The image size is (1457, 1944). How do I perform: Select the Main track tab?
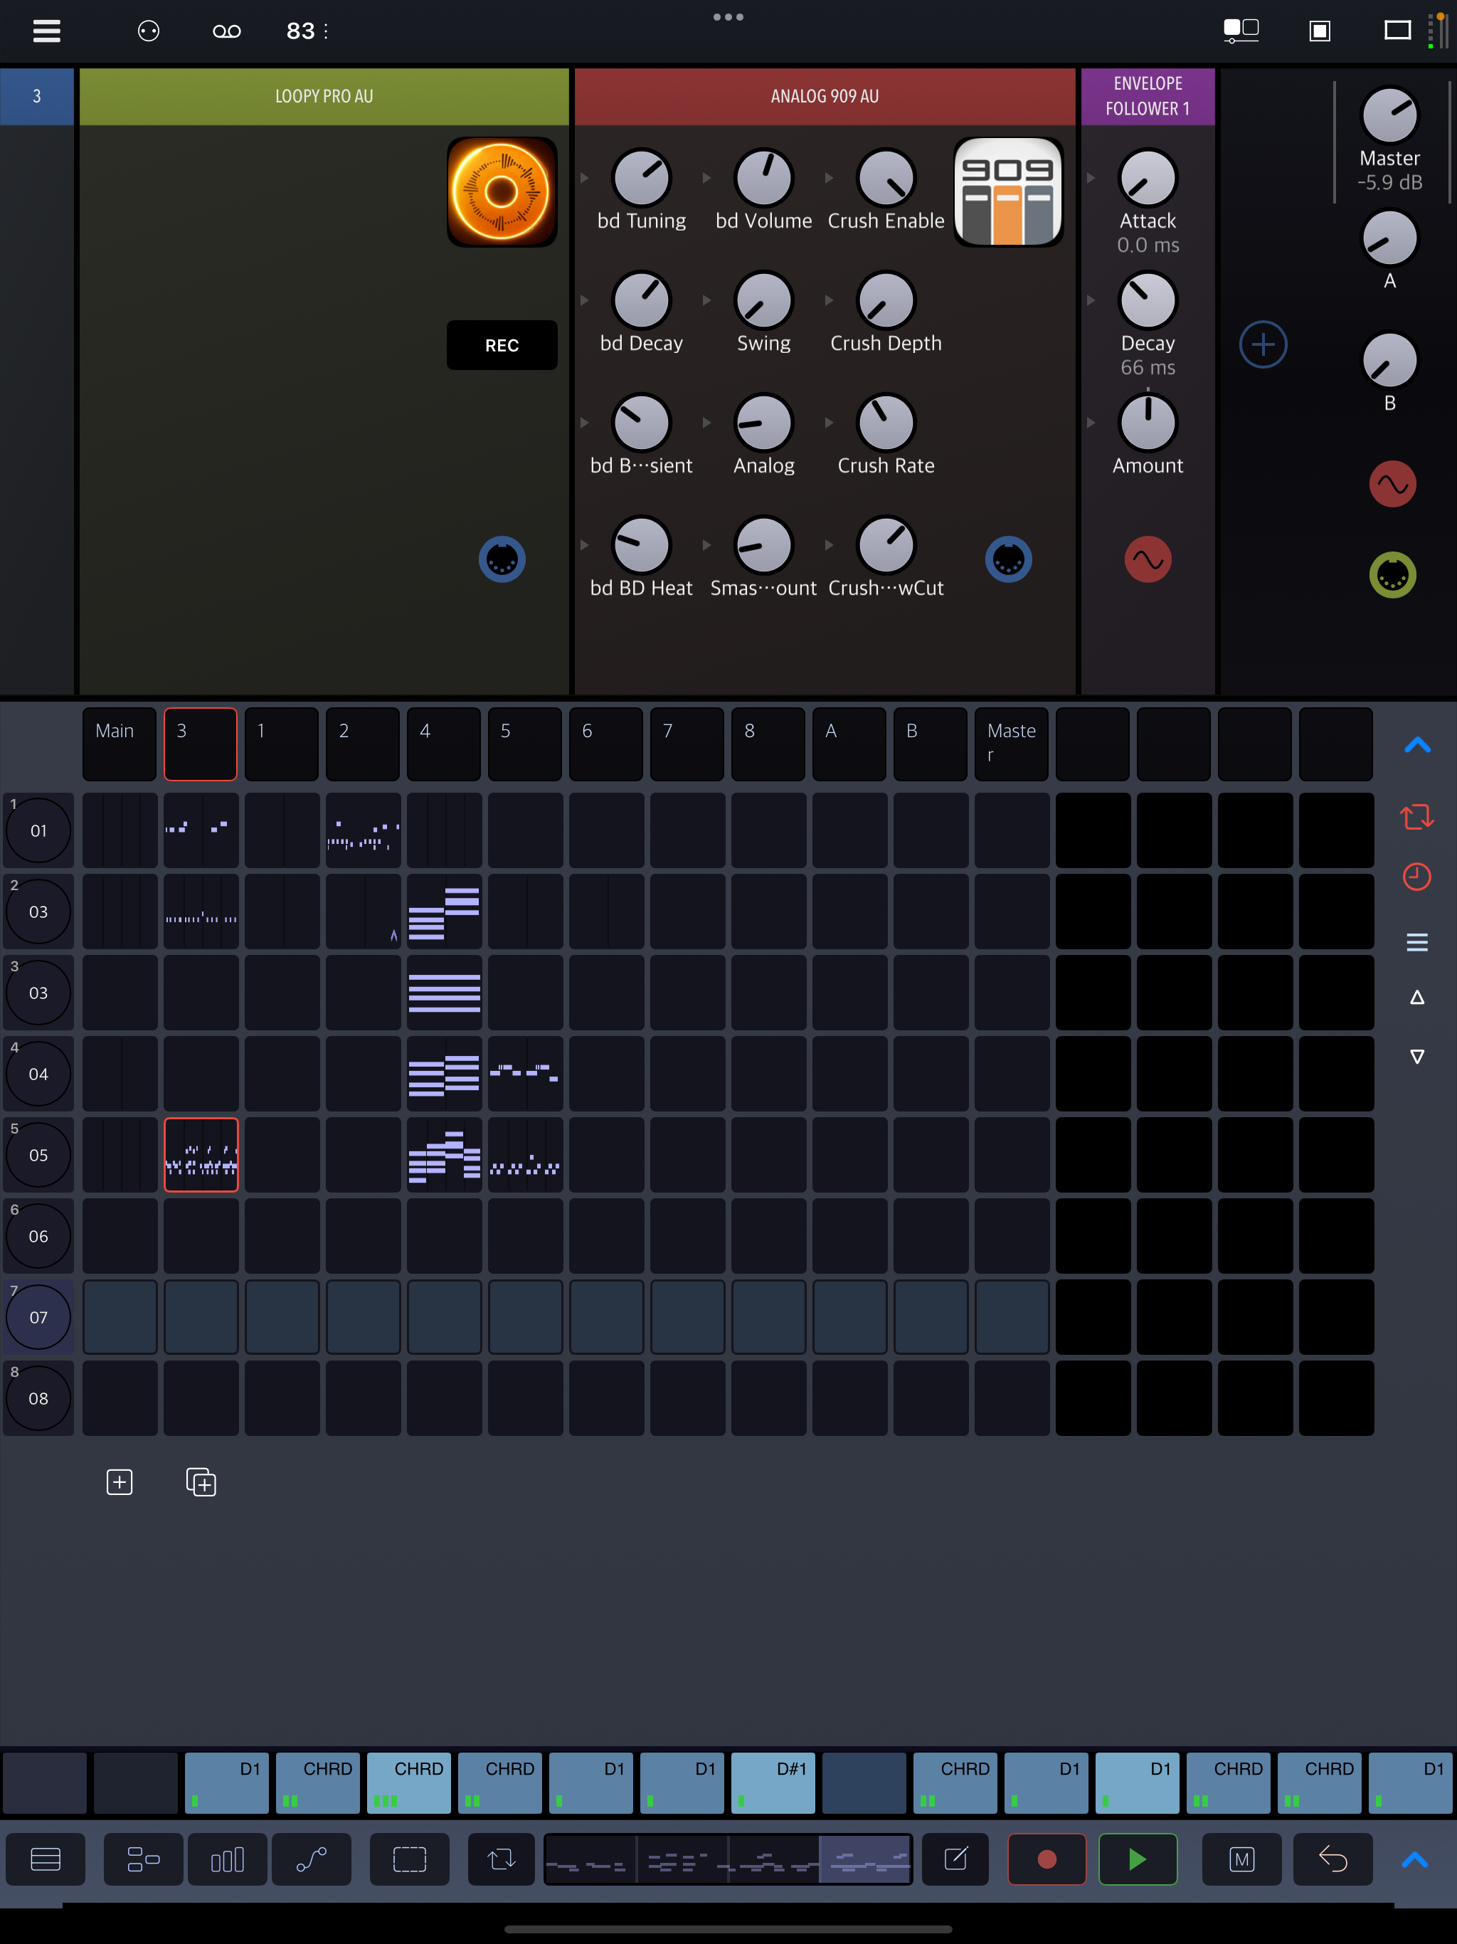(120, 744)
